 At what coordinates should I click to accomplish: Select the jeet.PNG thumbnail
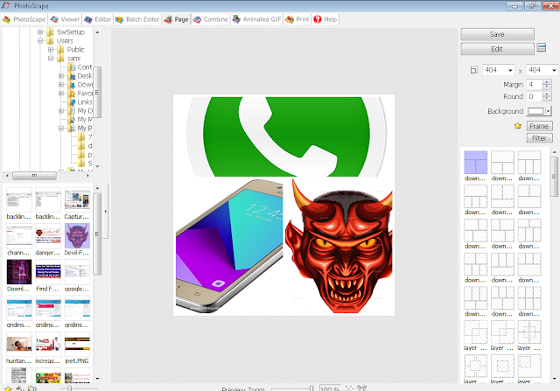click(x=77, y=345)
